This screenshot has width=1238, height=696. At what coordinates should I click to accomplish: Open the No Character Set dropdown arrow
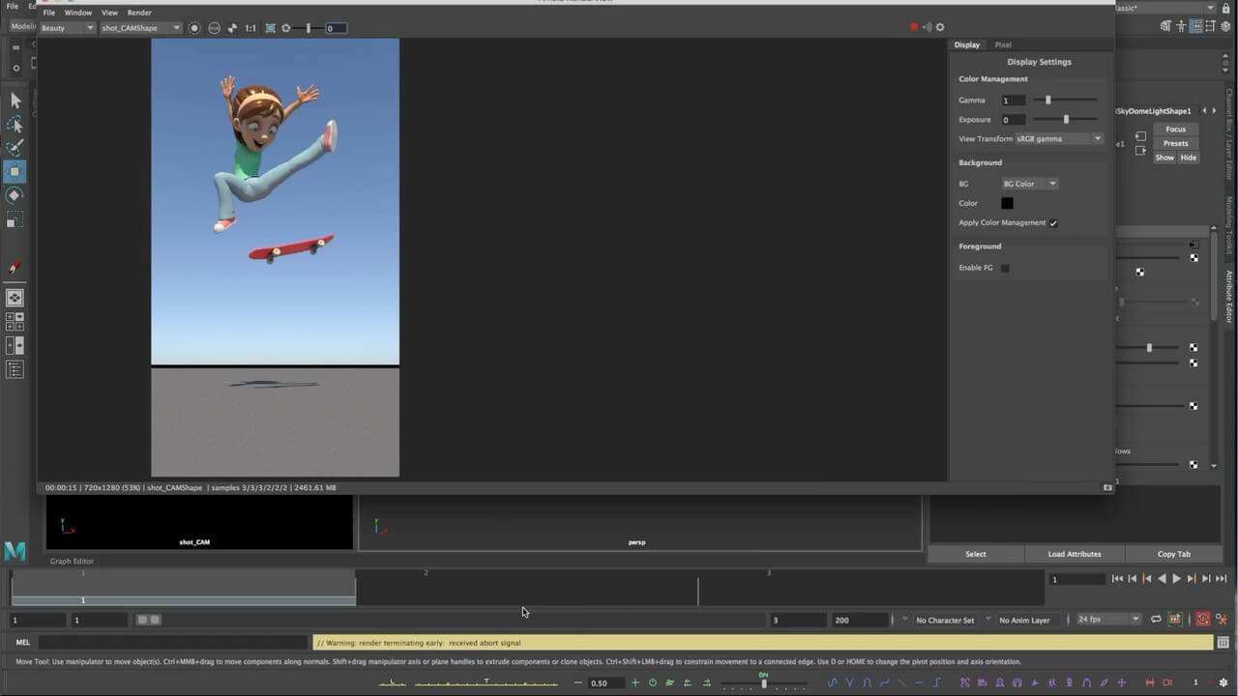pyautogui.click(x=905, y=619)
